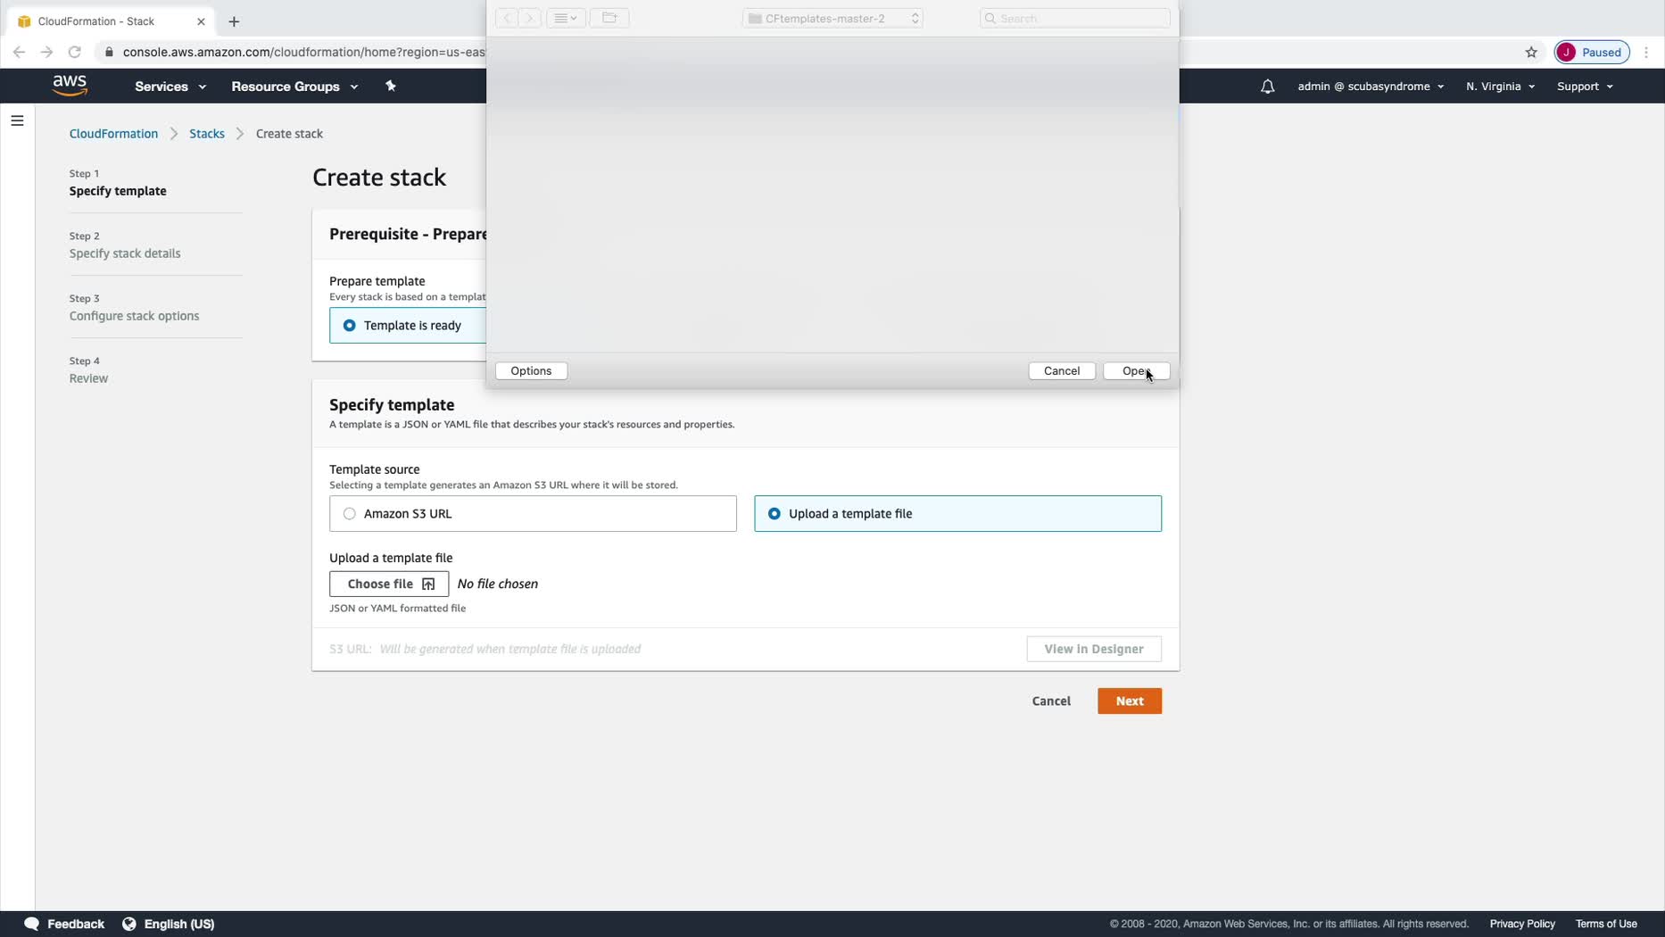Open the Terms of Use link

point(1606,925)
